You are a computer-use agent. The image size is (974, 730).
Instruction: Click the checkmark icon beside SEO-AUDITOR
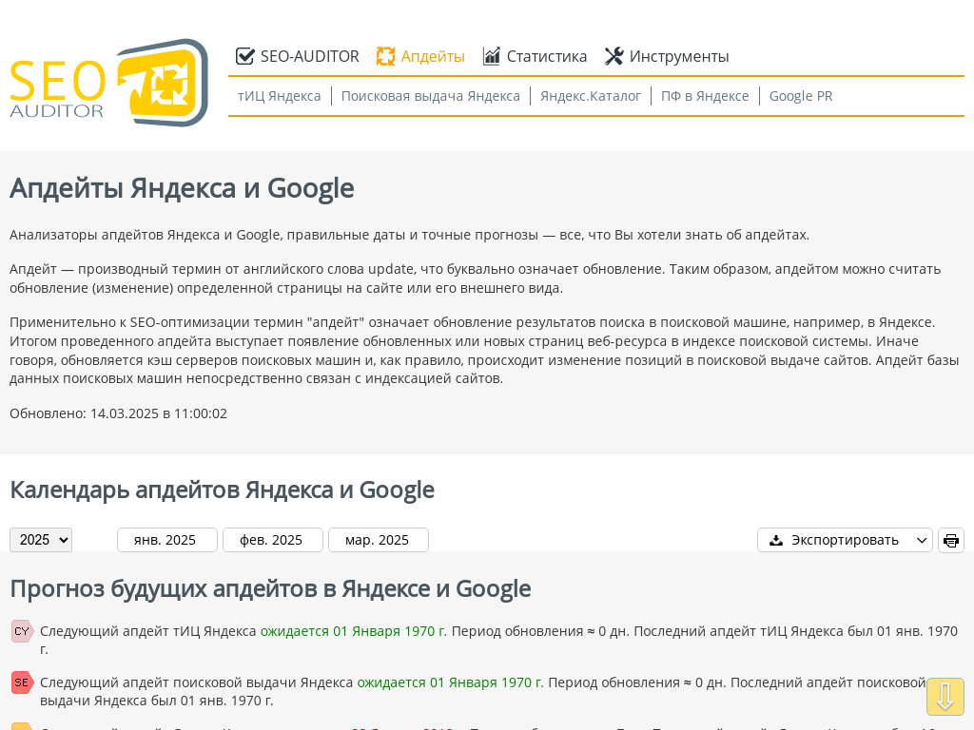coord(244,56)
